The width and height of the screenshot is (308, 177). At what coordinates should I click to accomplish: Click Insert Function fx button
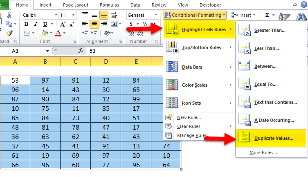tap(81, 51)
